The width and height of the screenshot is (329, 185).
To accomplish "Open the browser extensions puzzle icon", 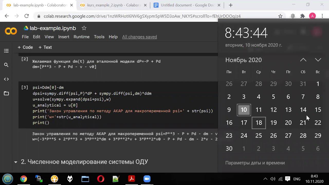I will (x=303, y=16).
